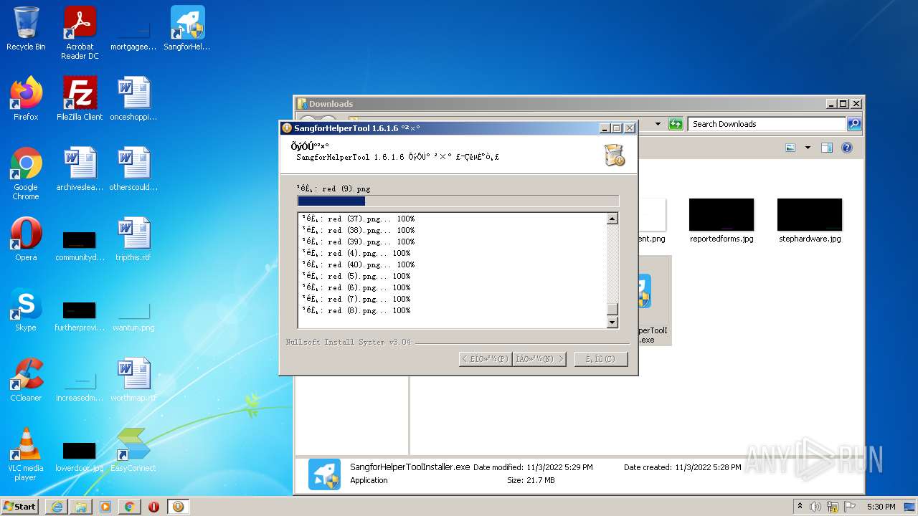Open archiveslea Word document icon
918x516 pixels.
tap(80, 169)
